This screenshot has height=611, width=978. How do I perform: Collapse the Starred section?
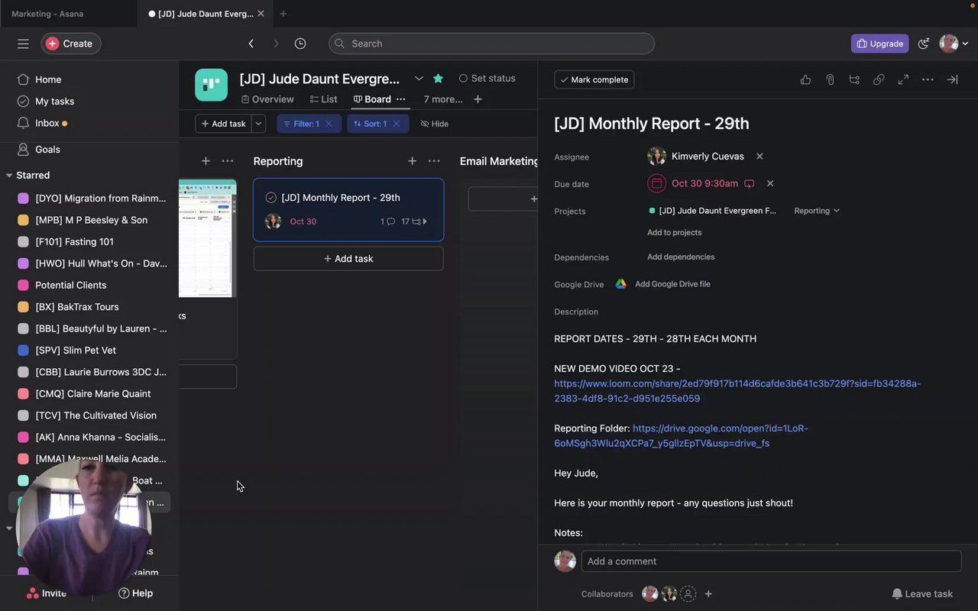tap(9, 175)
